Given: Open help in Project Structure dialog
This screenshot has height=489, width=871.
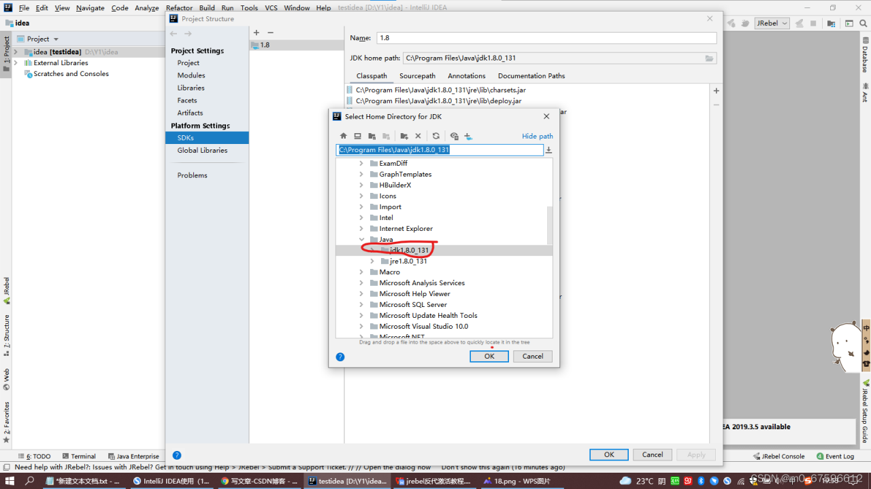Looking at the screenshot, I should click(177, 455).
